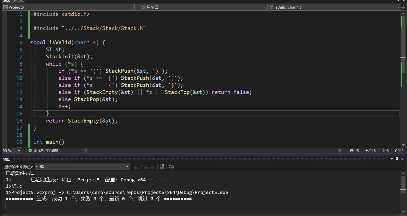
Task: Click line number 12 in the gutter
Action: pyautogui.click(x=19, y=92)
